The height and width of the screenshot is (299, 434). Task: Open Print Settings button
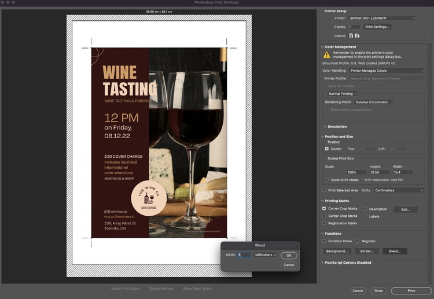click(377, 27)
